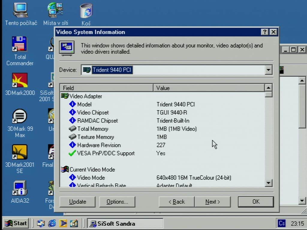Viewport: 307px width, 230px height.
Task: Select the RAMDAC Chipset row label
Action: click(x=97, y=121)
